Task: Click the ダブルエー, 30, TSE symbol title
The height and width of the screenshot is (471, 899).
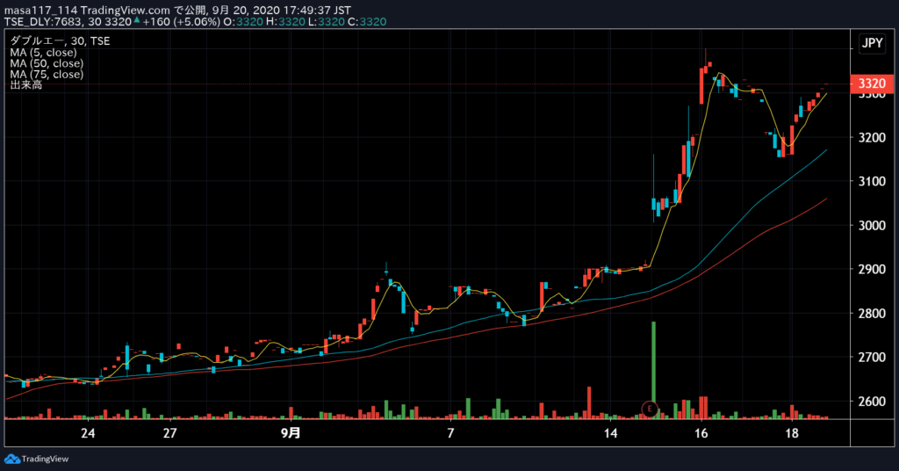Action: [61, 40]
